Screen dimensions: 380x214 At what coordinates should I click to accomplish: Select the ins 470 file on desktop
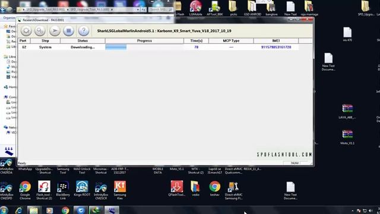pyautogui.click(x=347, y=34)
